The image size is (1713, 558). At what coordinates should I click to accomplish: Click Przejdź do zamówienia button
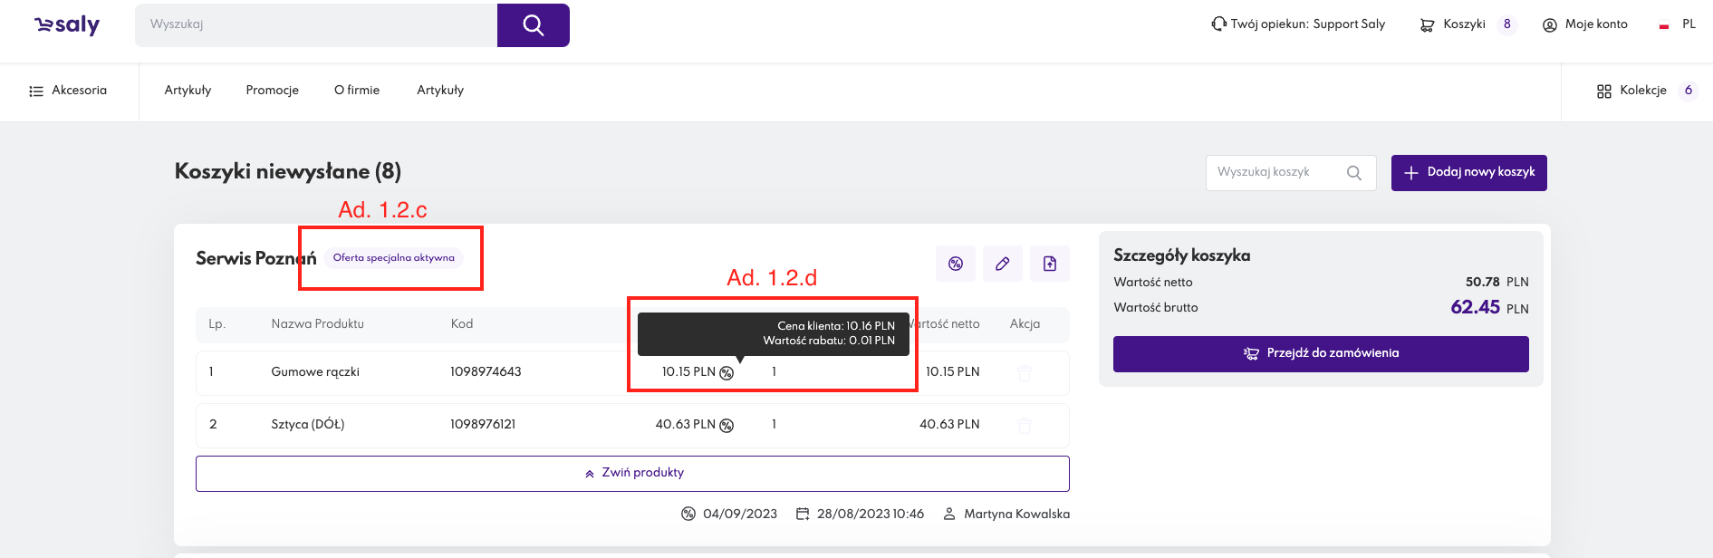[x=1320, y=353]
